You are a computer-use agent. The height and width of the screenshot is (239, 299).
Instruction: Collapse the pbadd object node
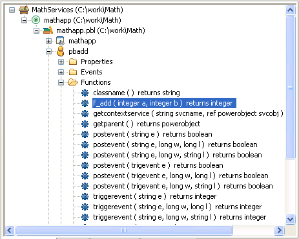(x=49, y=51)
